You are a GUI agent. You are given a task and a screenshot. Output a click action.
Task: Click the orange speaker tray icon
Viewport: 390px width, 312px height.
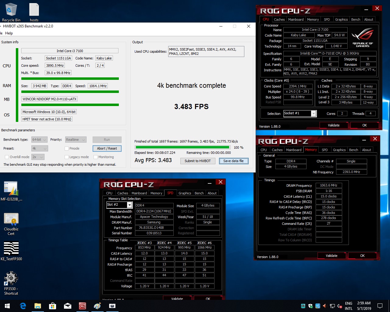pyautogui.click(x=324, y=306)
